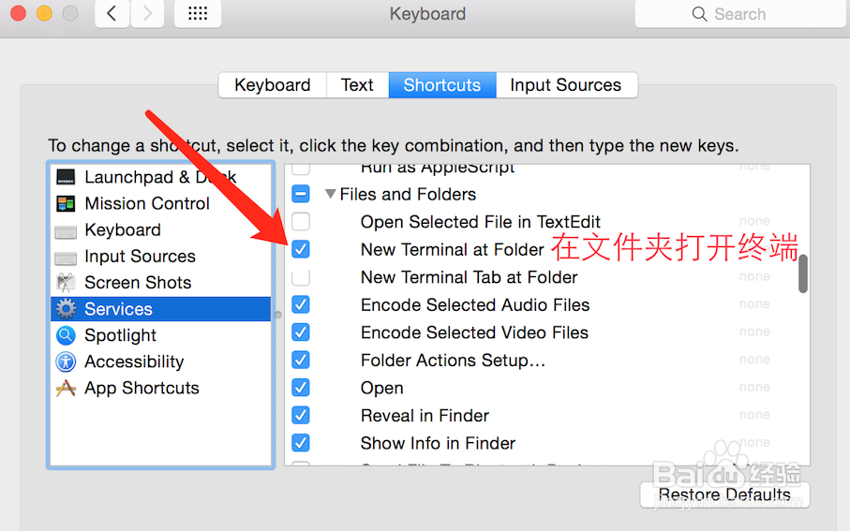Enable New Terminal Tab at Folder

301,277
